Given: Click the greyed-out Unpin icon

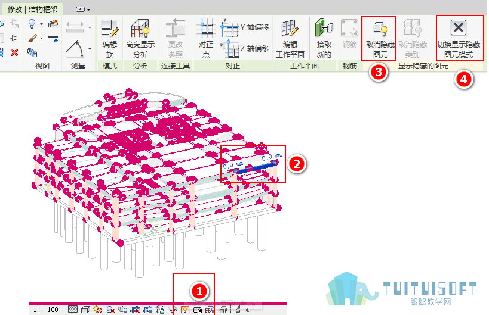Looking at the screenshot, I should (14, 23).
